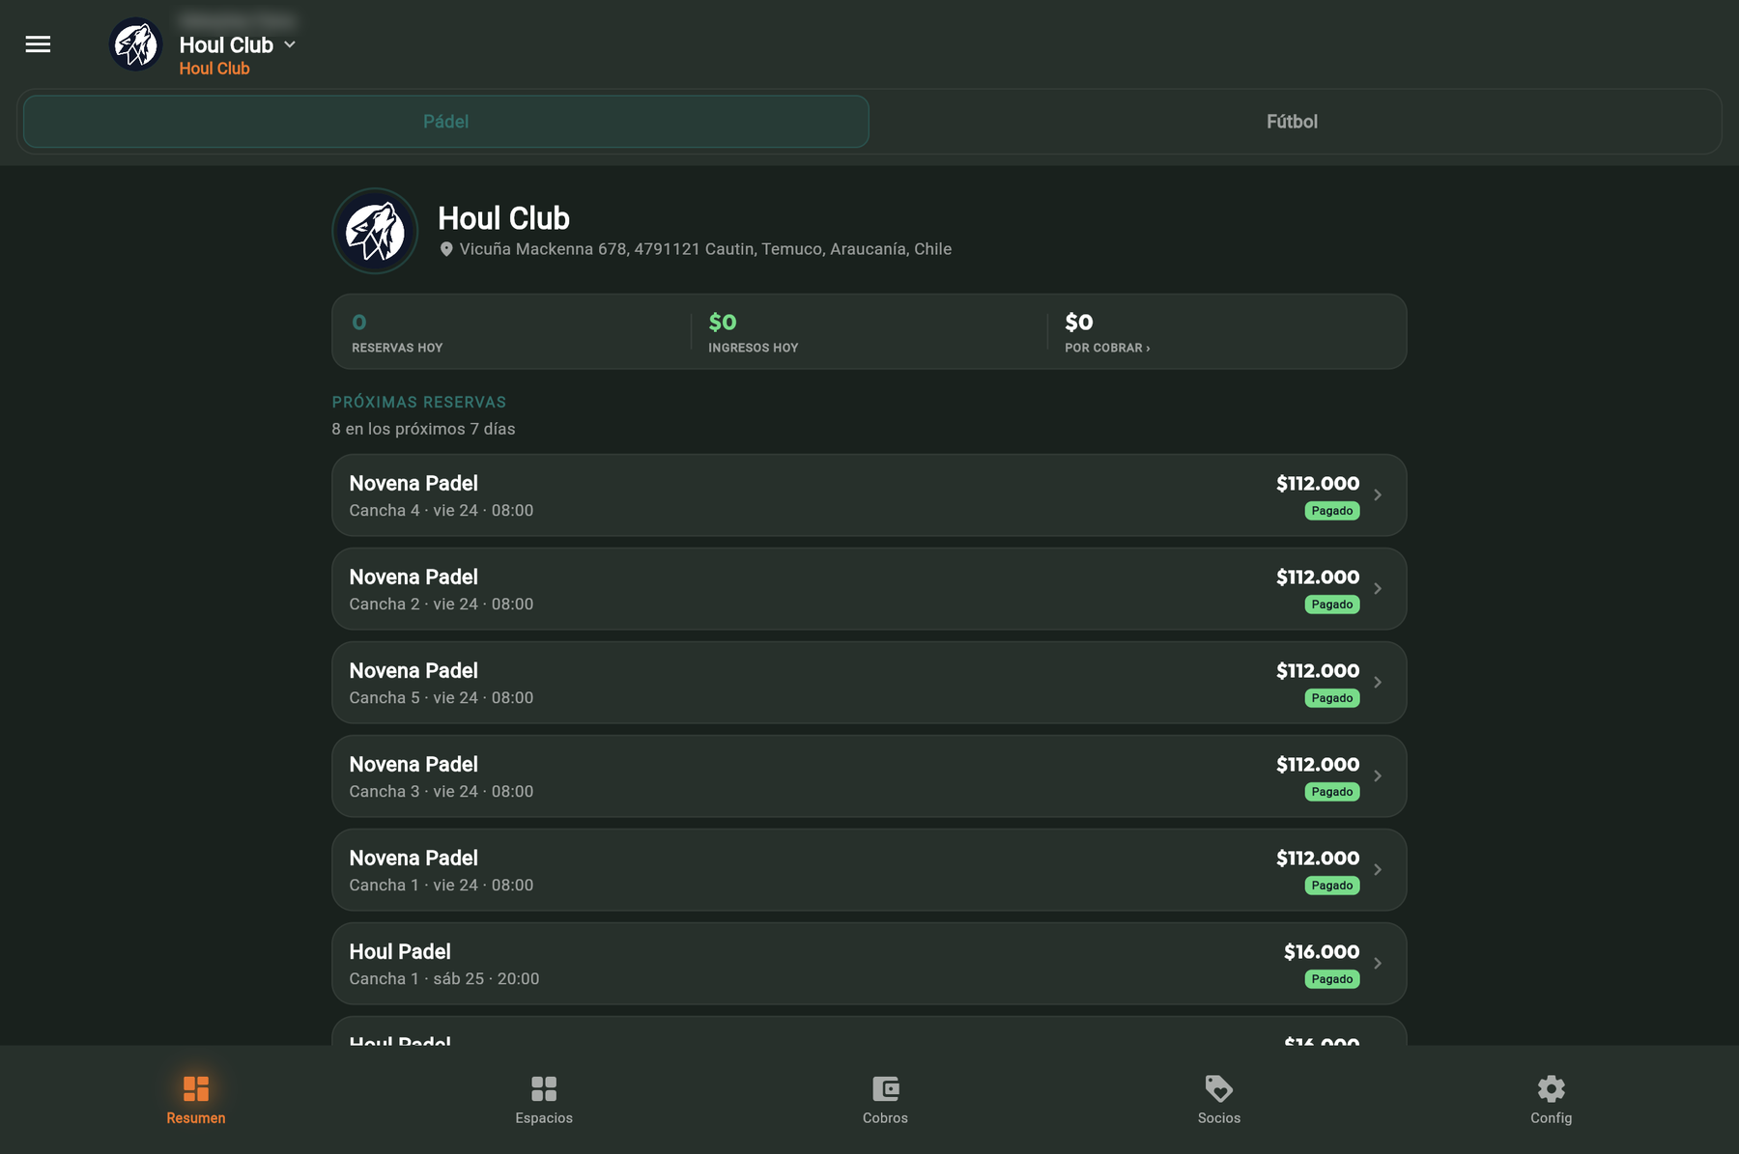Expand chevron on Novena Padel Cancha 5
Image resolution: width=1739 pixels, height=1154 pixels.
pos(1378,683)
